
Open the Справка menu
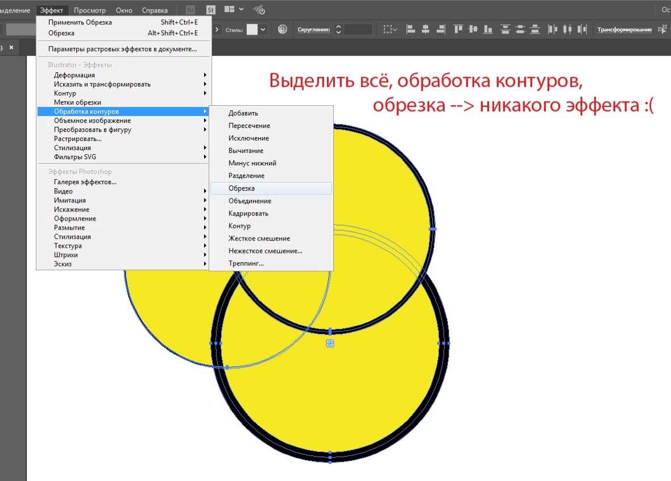155,10
